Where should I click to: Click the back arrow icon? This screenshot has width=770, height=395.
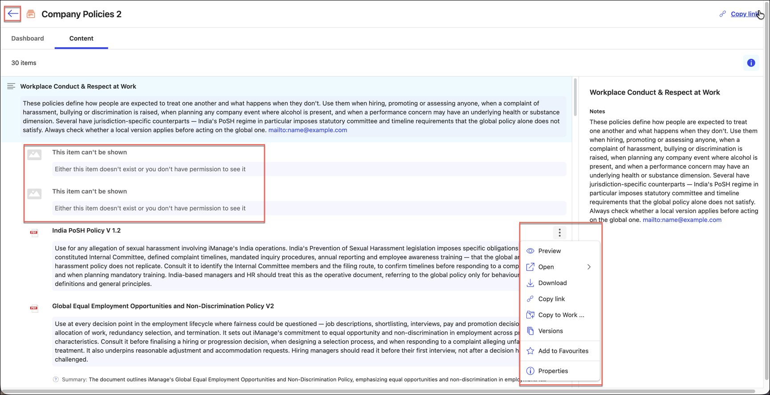pyautogui.click(x=13, y=14)
